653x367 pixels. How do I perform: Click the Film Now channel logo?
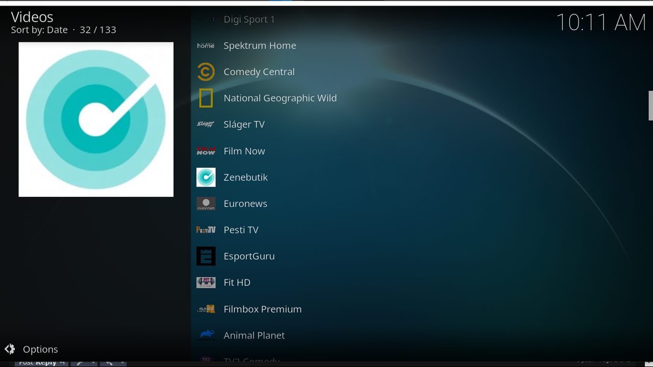(206, 151)
